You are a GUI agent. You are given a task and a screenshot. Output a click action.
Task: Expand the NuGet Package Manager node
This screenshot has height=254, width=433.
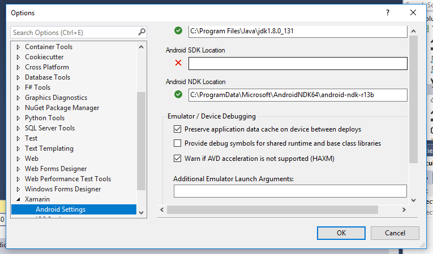[x=18, y=108]
